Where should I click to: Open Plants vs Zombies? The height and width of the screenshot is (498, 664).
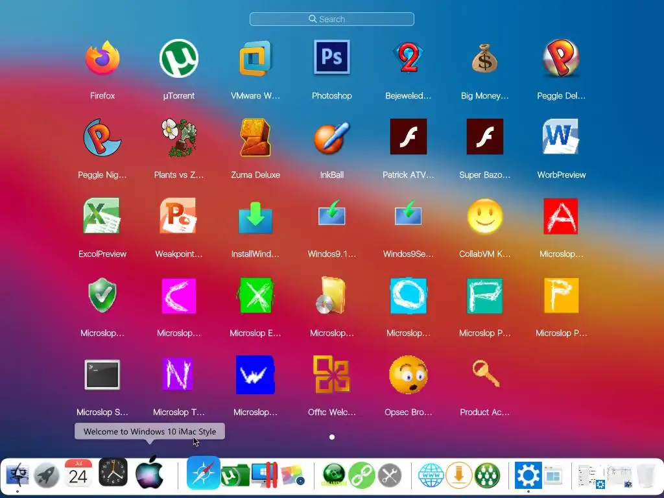point(179,137)
